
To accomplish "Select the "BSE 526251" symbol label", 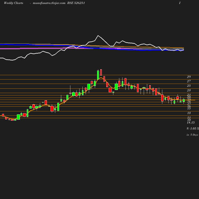I will [x=76, y=3].
